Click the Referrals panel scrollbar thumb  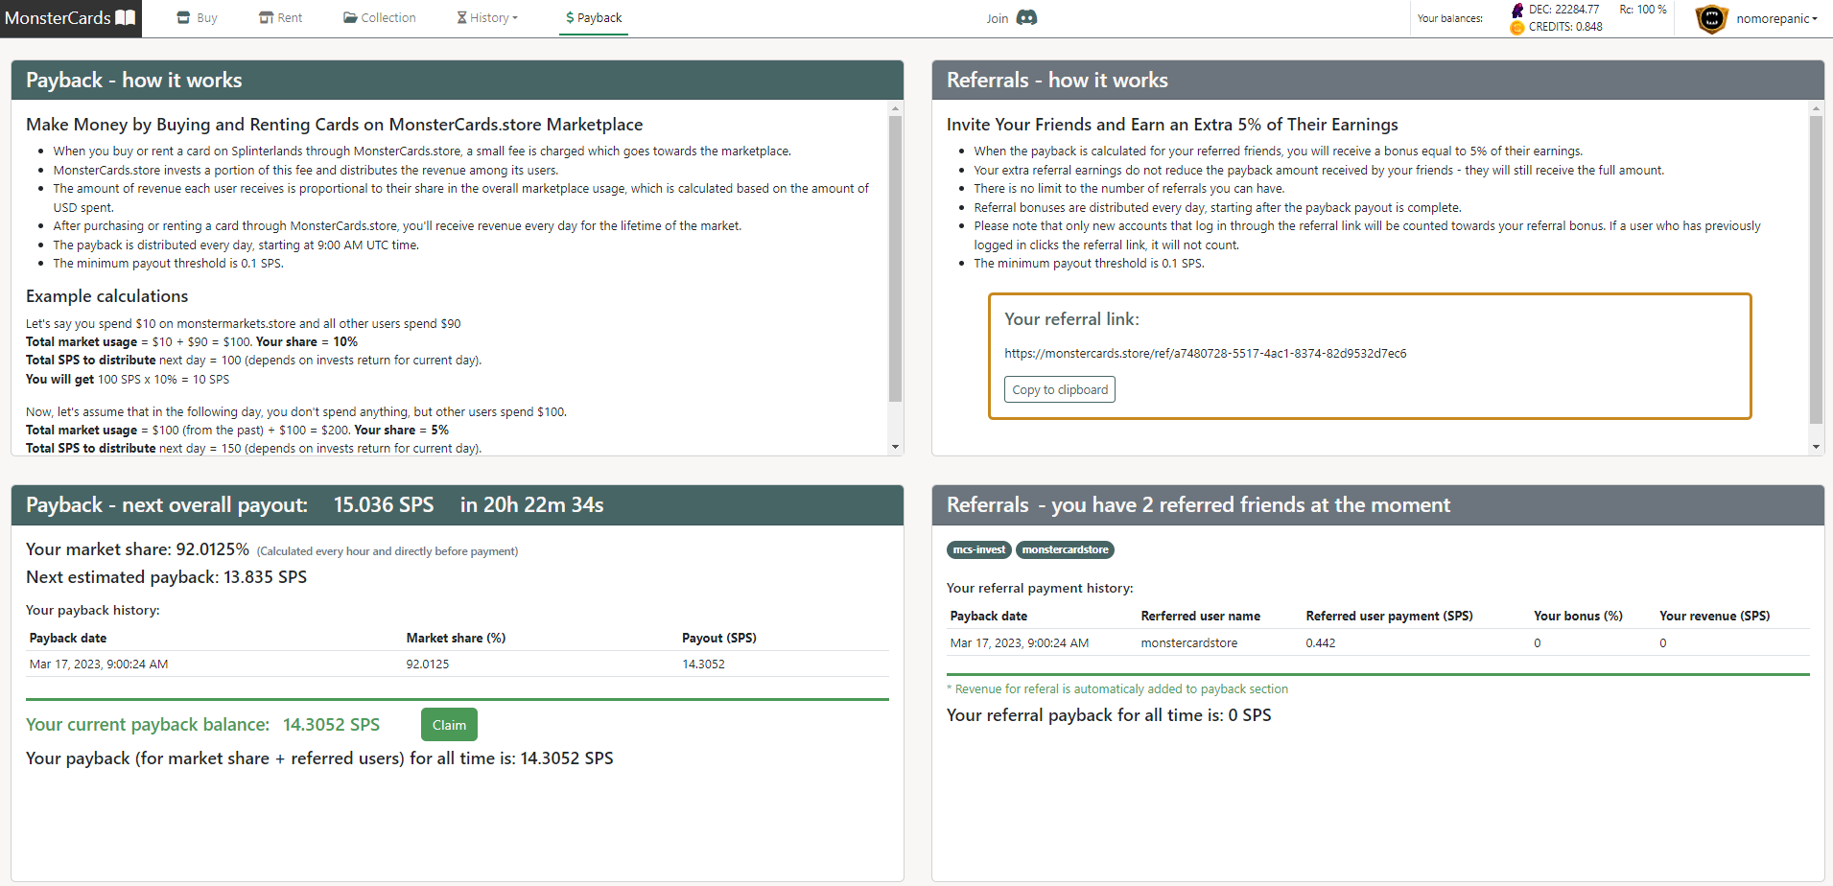coord(1816,269)
